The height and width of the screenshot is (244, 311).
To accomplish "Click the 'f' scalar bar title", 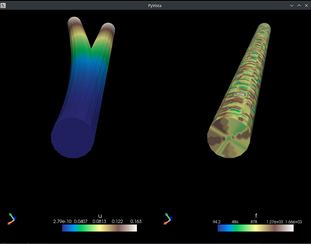I will (x=256, y=215).
